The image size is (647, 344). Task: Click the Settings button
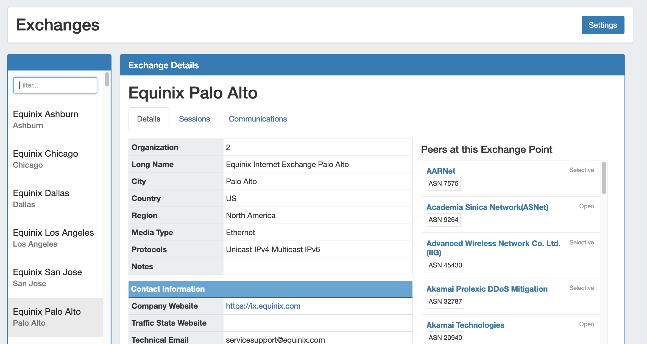[603, 25]
